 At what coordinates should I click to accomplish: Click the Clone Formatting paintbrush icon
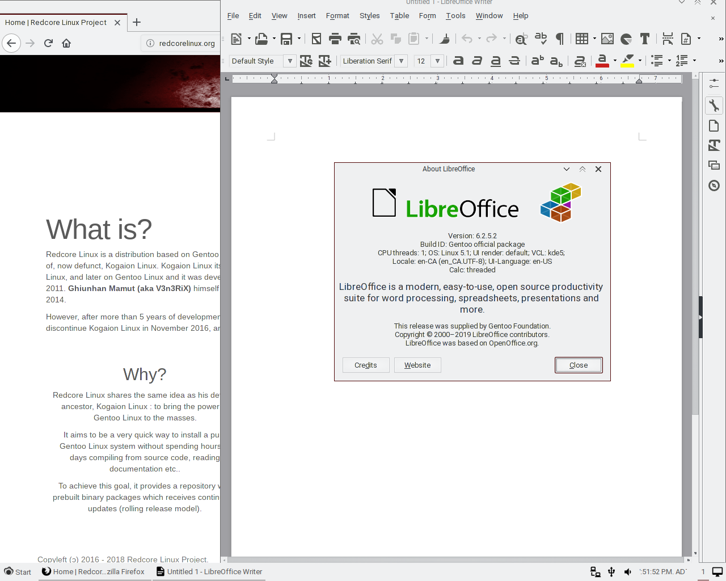tap(445, 39)
